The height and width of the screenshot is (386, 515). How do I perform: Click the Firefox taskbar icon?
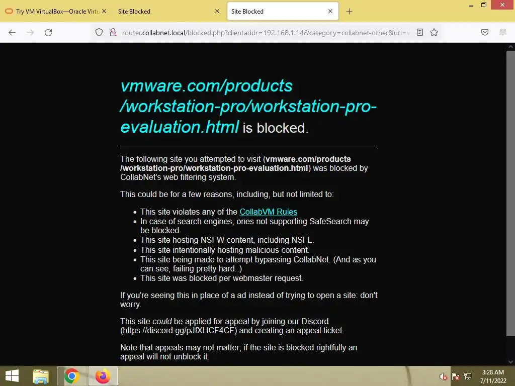point(103,376)
